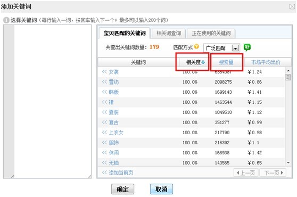Sort by 搜索量 column header
The height and width of the screenshot is (197, 297).
pyautogui.click(x=226, y=62)
